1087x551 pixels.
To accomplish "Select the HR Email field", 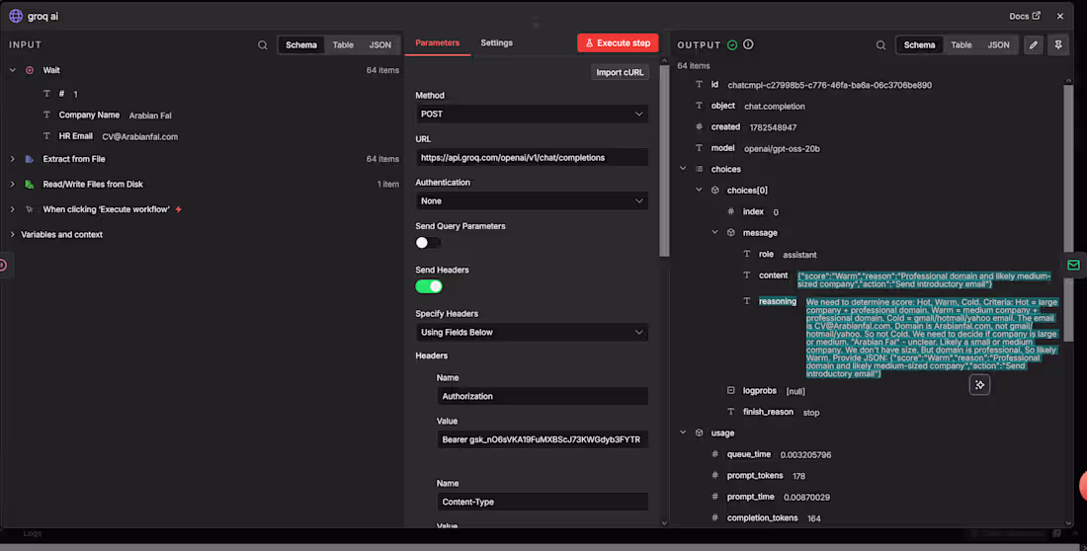I will 75,136.
